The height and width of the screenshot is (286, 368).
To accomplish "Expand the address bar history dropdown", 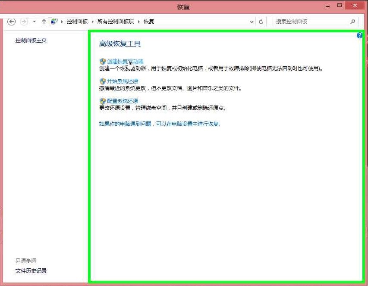I will click(252, 22).
